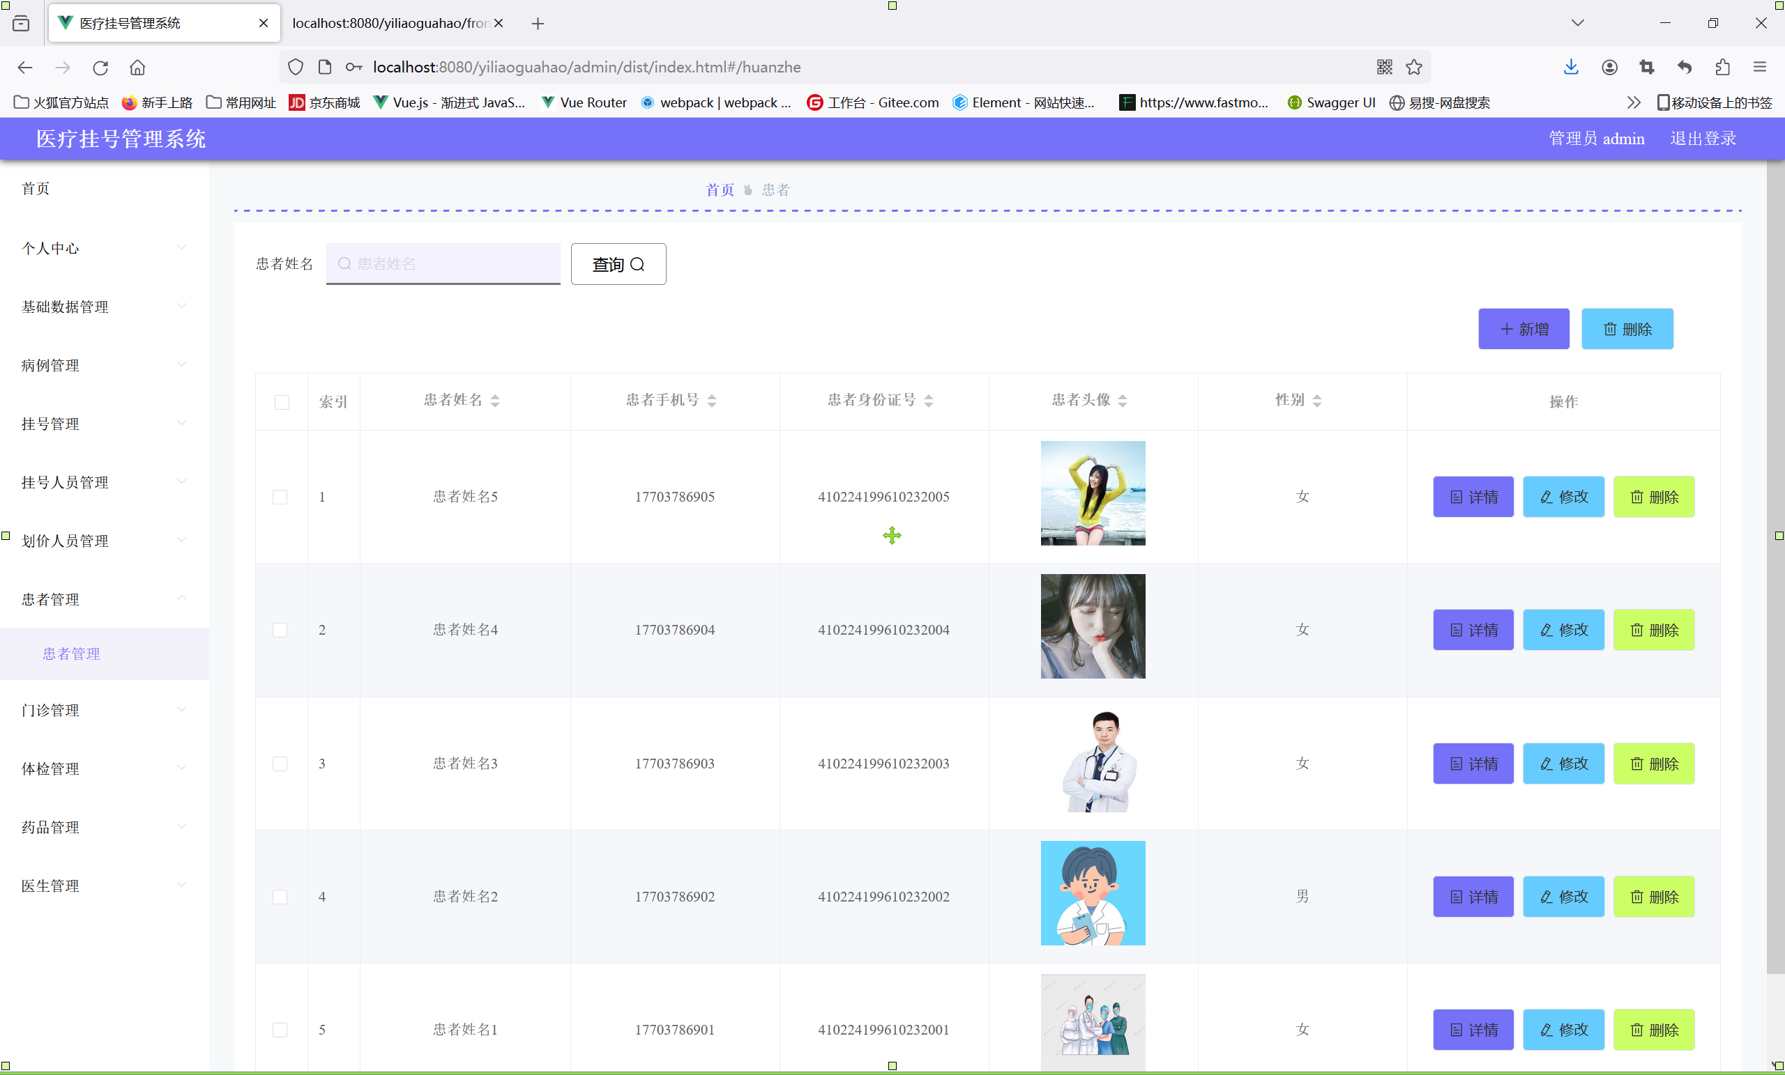Click the QR code icon in address bar

(x=1384, y=68)
